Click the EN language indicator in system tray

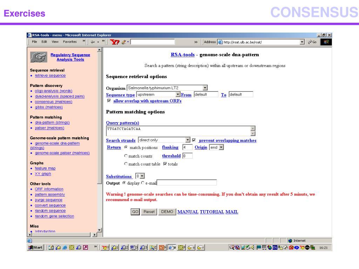pos(275,248)
